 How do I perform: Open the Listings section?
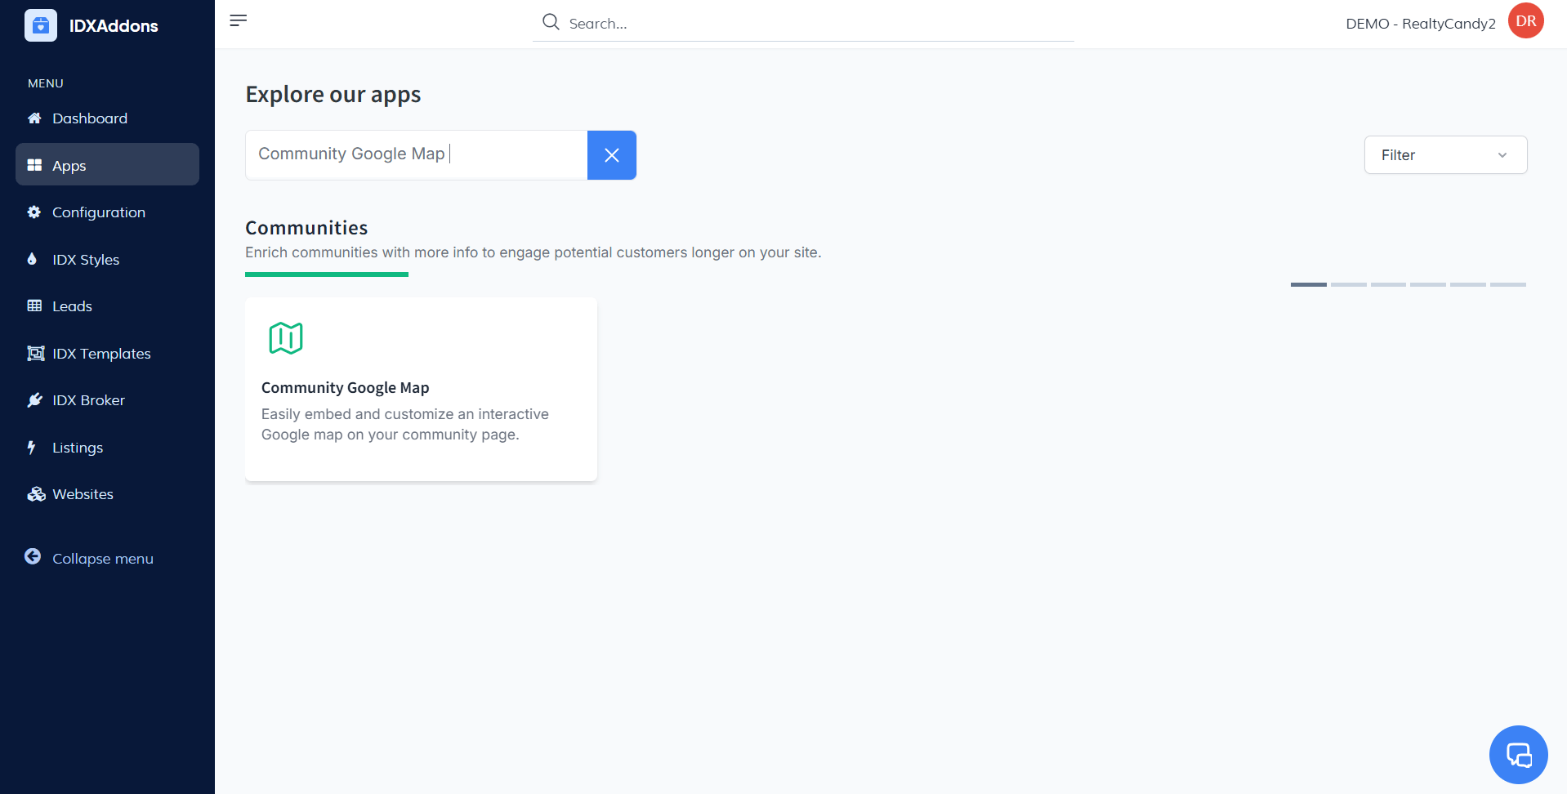[78, 448]
